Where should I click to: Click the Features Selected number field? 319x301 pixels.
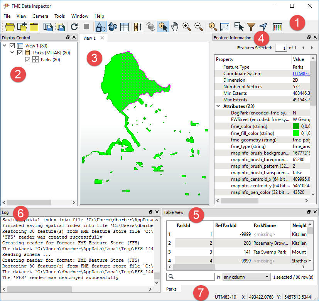281,48
